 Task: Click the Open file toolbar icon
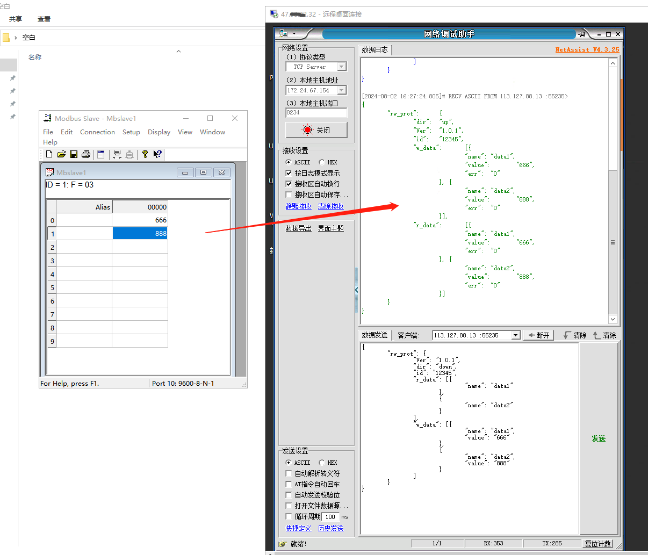pos(61,155)
